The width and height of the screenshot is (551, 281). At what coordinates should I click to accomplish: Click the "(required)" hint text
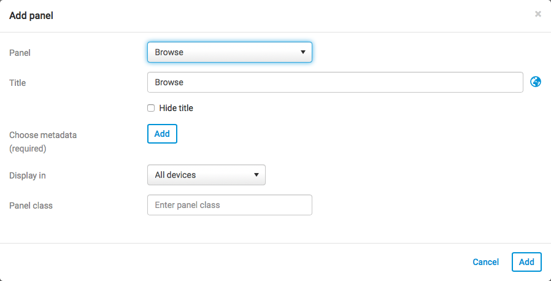coord(28,148)
